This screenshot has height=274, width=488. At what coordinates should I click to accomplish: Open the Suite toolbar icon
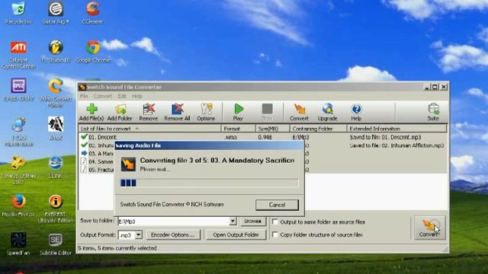tap(433, 112)
